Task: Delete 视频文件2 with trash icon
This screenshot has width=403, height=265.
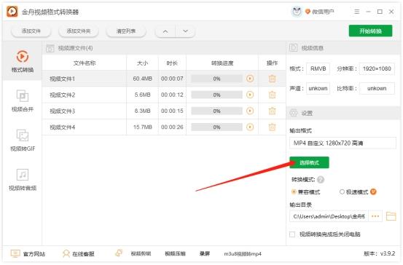Action: (272, 95)
